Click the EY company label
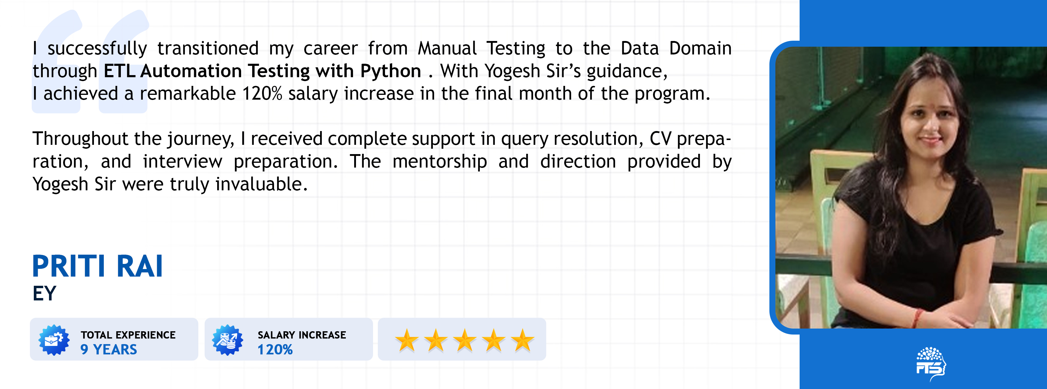This screenshot has width=1047, height=389. coord(44,294)
